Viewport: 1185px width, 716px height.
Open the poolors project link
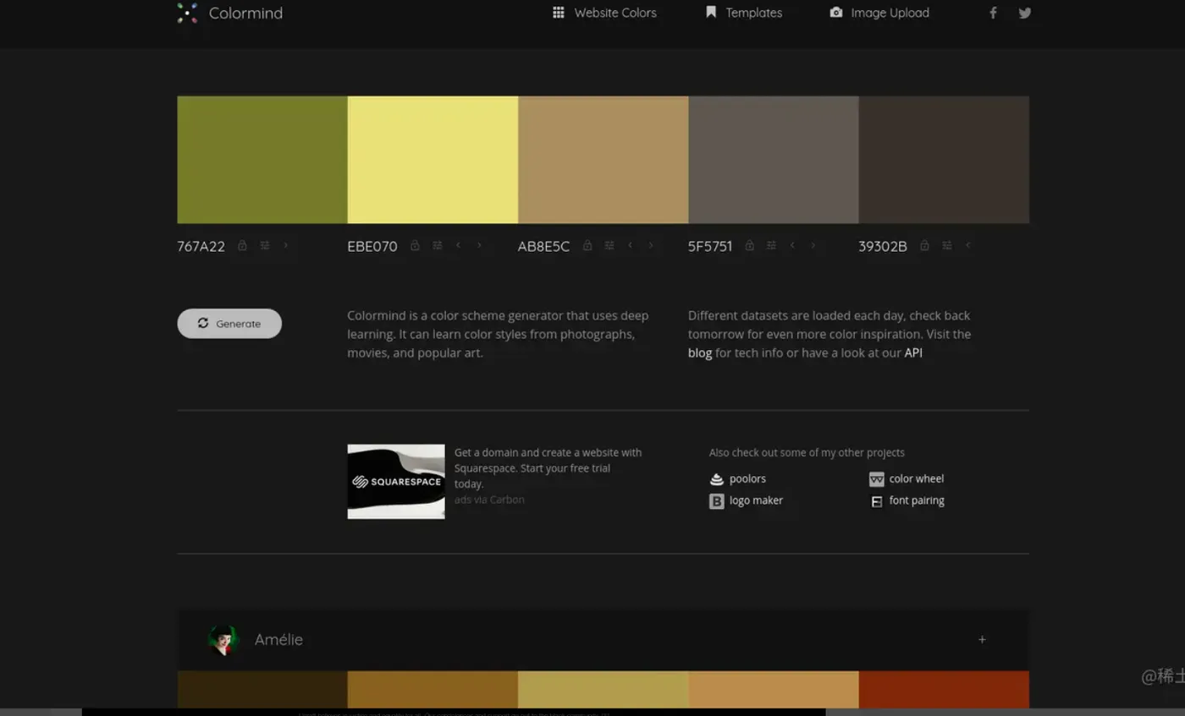[747, 479]
